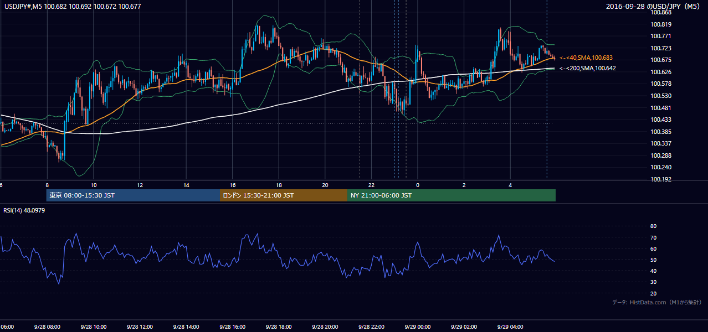
Task: Select the 東京 08:00-15:30 JST session bar
Action: tap(133, 195)
